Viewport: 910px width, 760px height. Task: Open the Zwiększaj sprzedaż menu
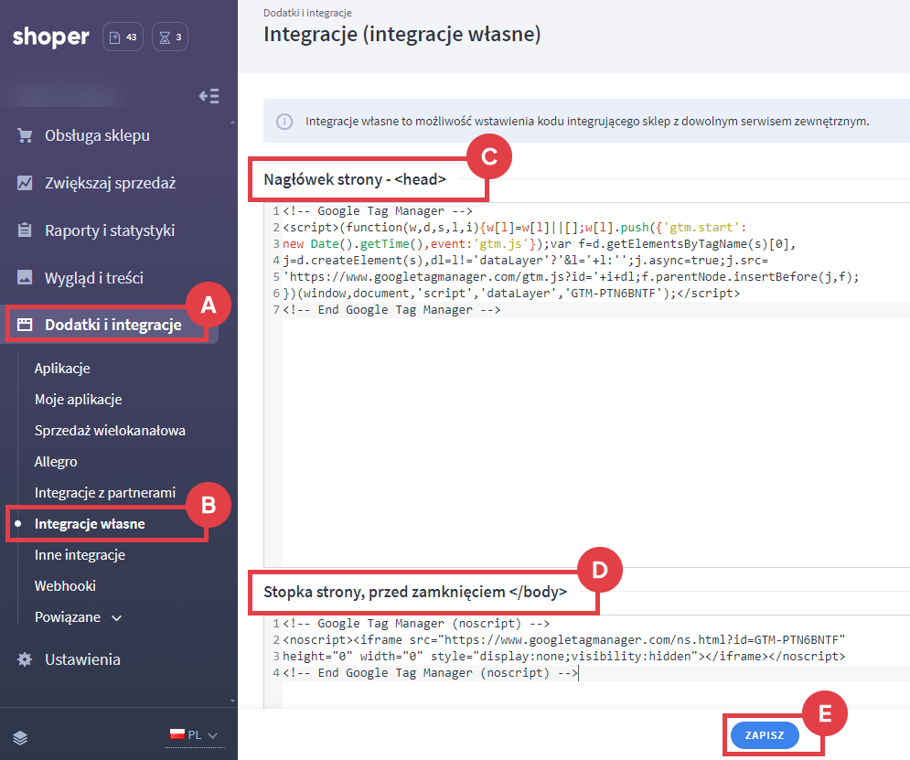point(111,183)
